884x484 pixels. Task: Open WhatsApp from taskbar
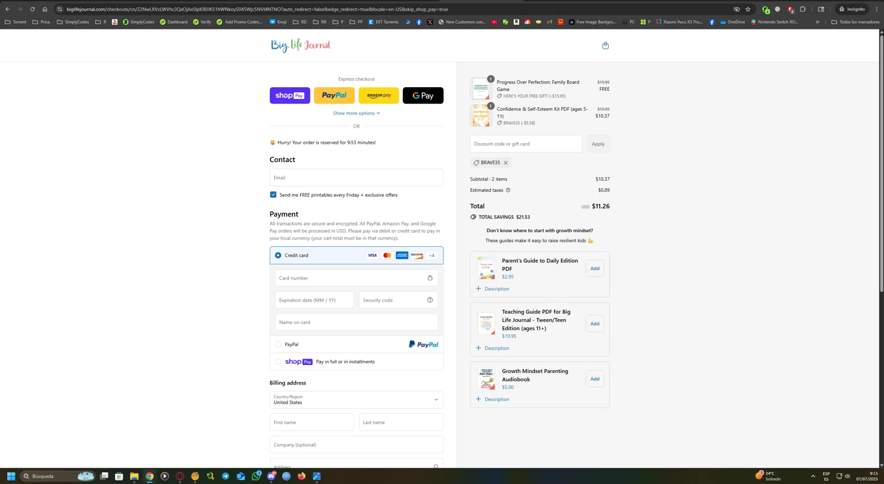[256, 476]
